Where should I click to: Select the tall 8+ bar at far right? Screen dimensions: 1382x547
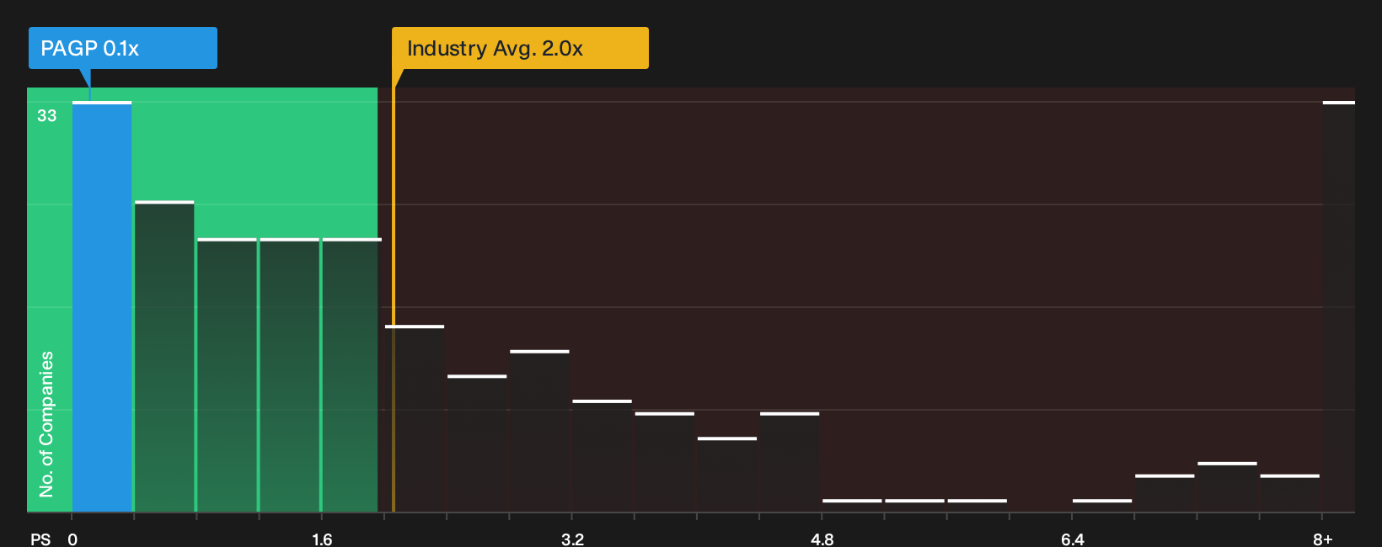pos(1339,306)
